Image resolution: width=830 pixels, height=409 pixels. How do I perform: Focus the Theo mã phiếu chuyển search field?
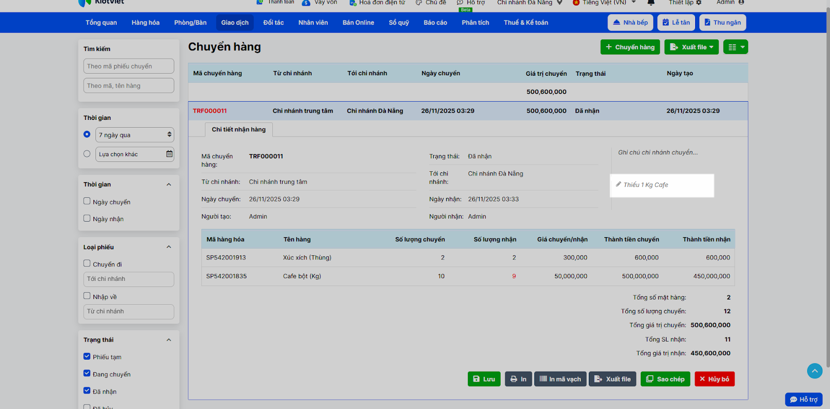click(x=129, y=66)
